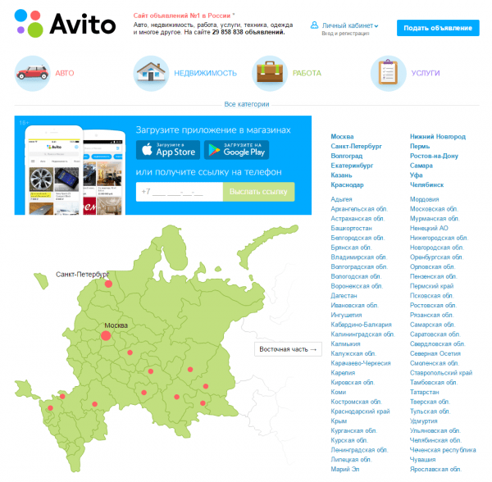492x482 pixels.
Task: Click the user profile icon
Action: [314, 25]
